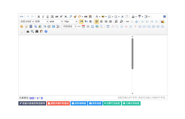Expand ordered list style options
185x119 pixels.
coord(112,17)
